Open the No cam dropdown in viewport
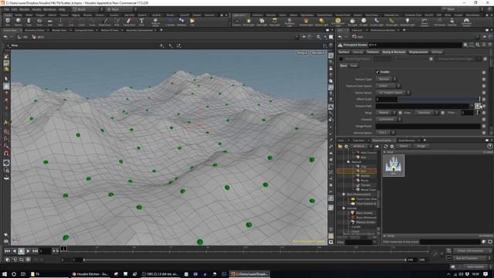This screenshot has height=278, width=494. tap(318, 53)
